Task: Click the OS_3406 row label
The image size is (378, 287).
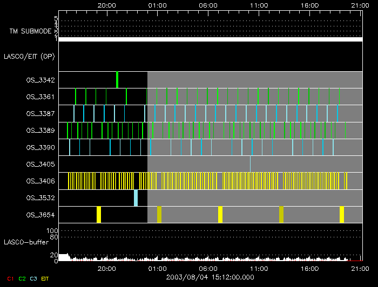Action: tap(40, 181)
